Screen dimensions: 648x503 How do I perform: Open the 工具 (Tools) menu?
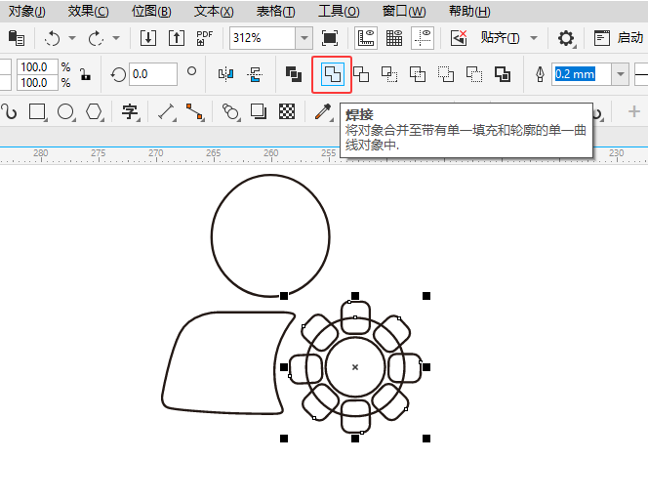coord(338,12)
